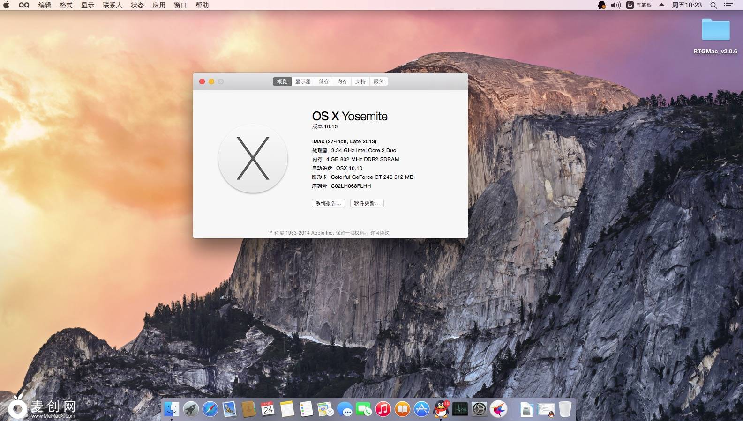Open the 联系人 menu
Viewport: 743px width, 421px height.
[112, 5]
